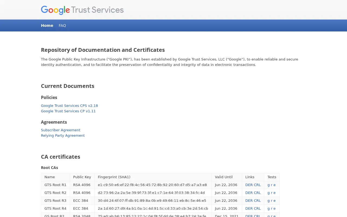Image resolution: width=347 pixels, height=217 pixels.
Task: Open test link "g" for GTS Root R2
Action: click(x=269, y=193)
